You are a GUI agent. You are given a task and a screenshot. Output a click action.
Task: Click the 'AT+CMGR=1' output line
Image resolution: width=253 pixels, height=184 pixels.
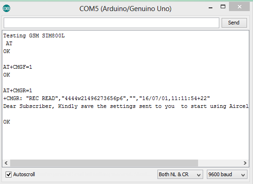[18, 90]
